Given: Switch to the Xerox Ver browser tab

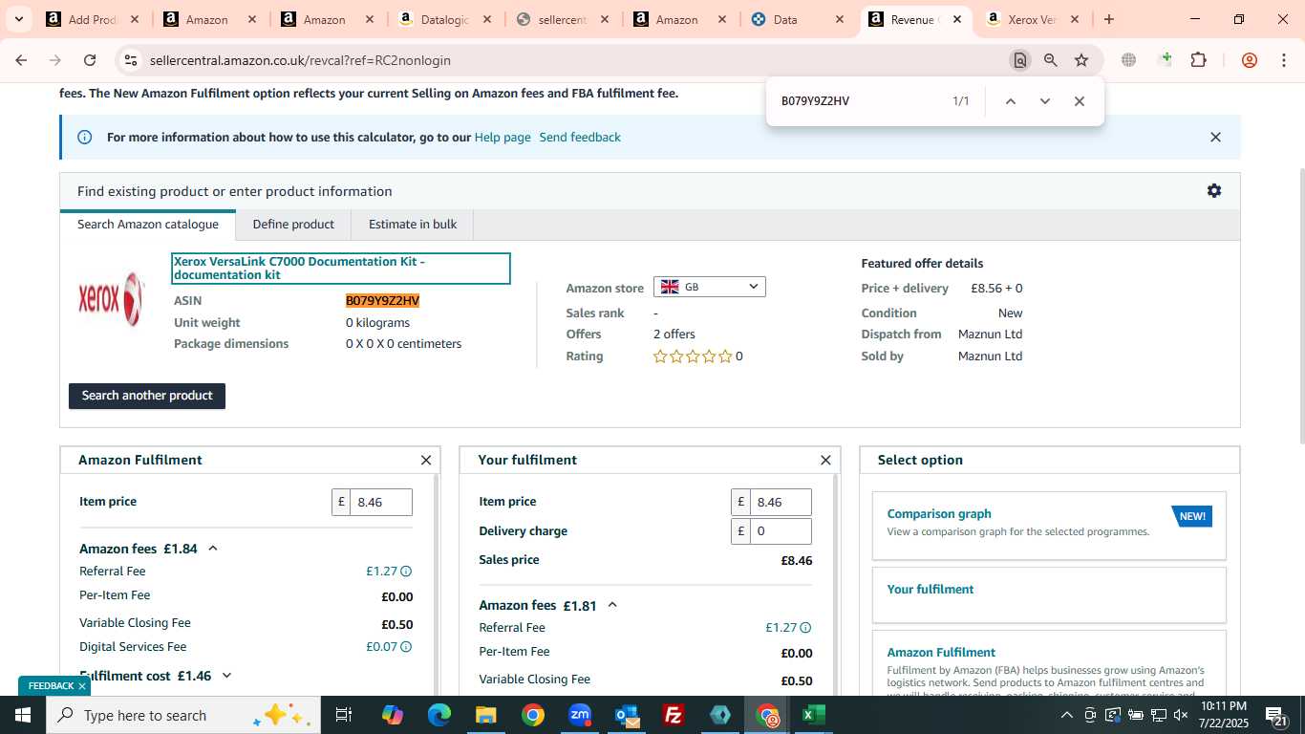Looking at the screenshot, I should pyautogui.click(x=1032, y=19).
